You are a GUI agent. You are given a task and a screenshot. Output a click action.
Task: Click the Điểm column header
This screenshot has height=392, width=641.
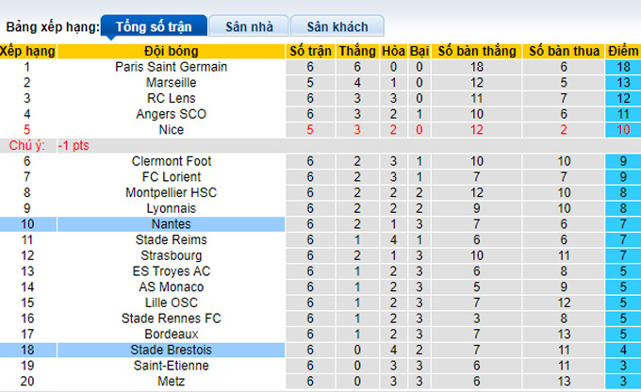tap(620, 51)
